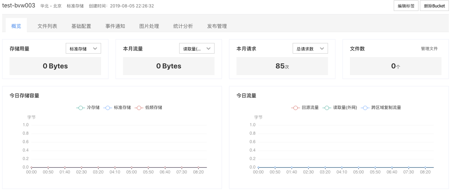Switch to the 发布管理 tab
Image resolution: width=451 pixels, height=190 pixels.
[217, 26]
